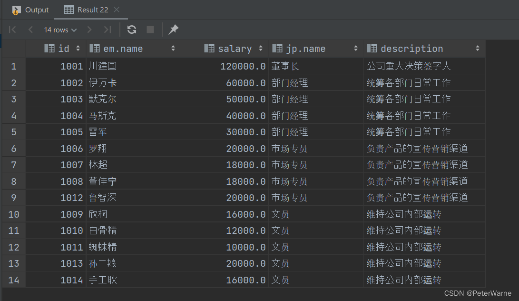Select salary cell 60000.0
Viewport: 519px width, 301px height.
pyautogui.click(x=225, y=82)
